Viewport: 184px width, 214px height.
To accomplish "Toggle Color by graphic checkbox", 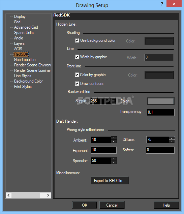I will coord(77,75).
